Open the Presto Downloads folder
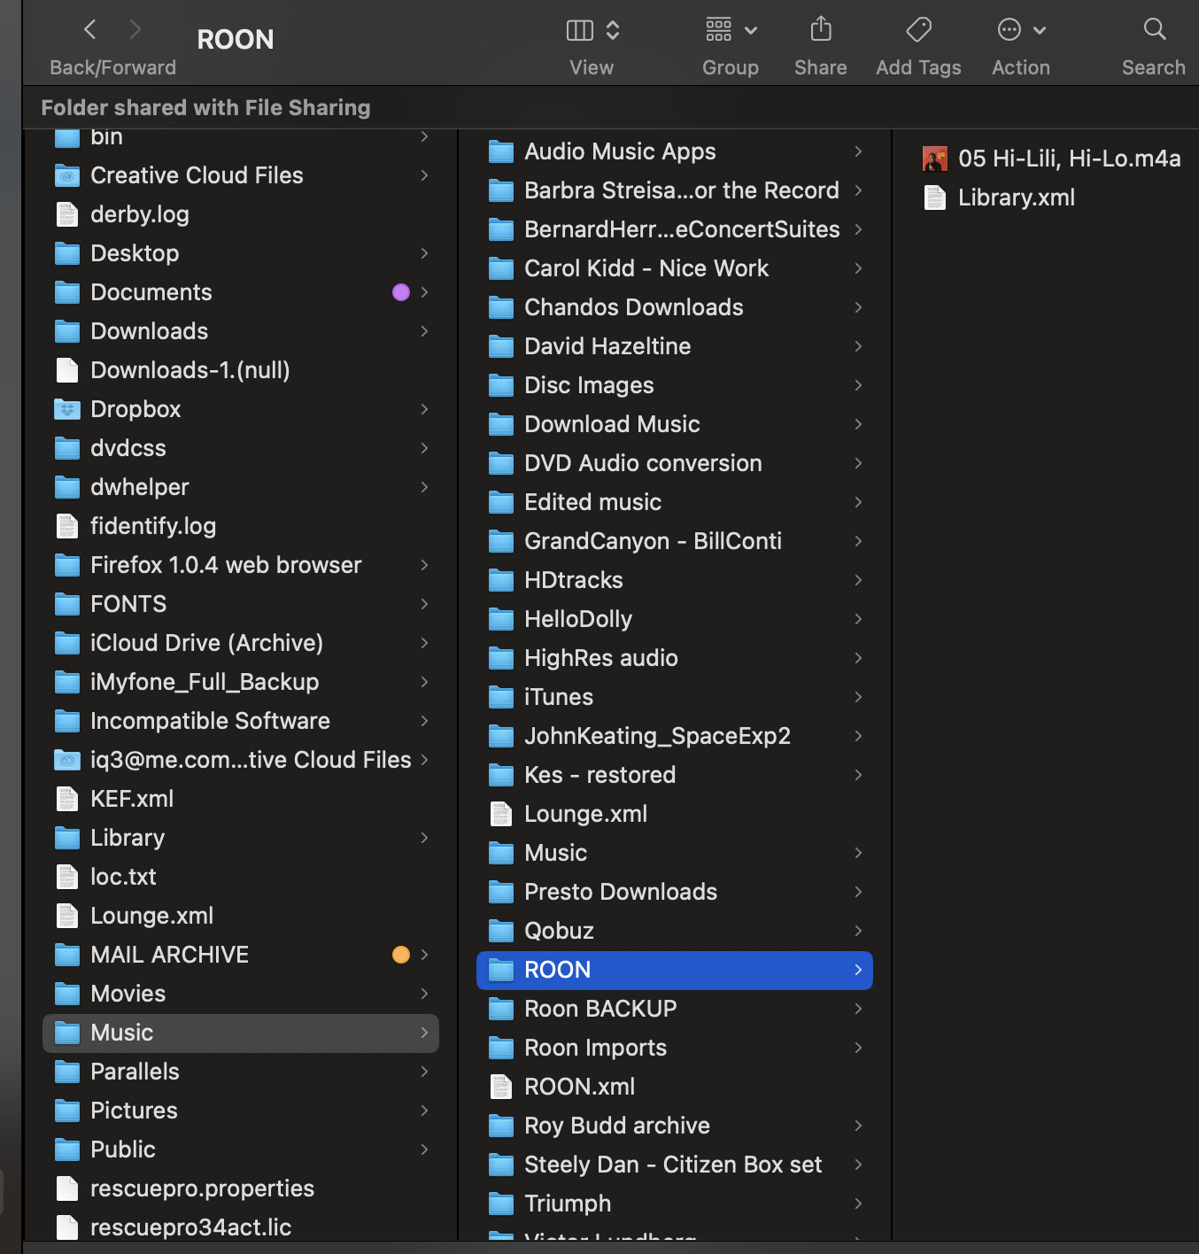This screenshot has height=1254, width=1199. (x=620, y=892)
